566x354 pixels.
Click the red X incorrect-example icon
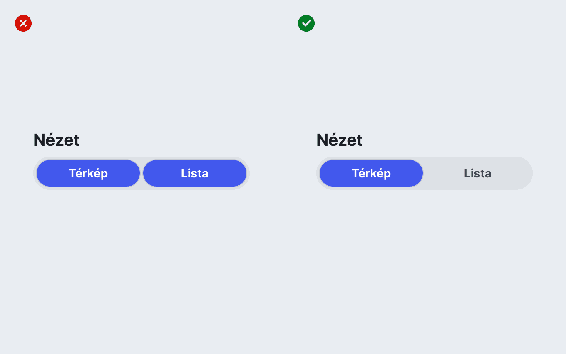tap(23, 23)
